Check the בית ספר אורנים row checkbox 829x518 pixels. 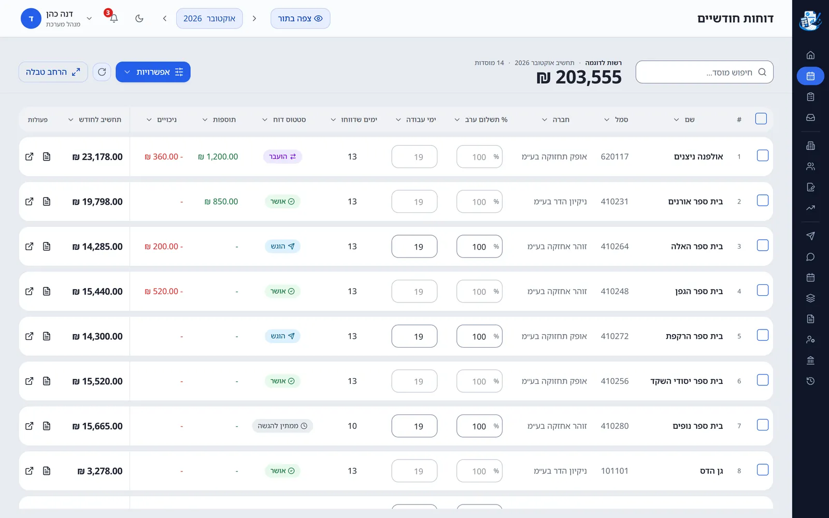tap(763, 200)
